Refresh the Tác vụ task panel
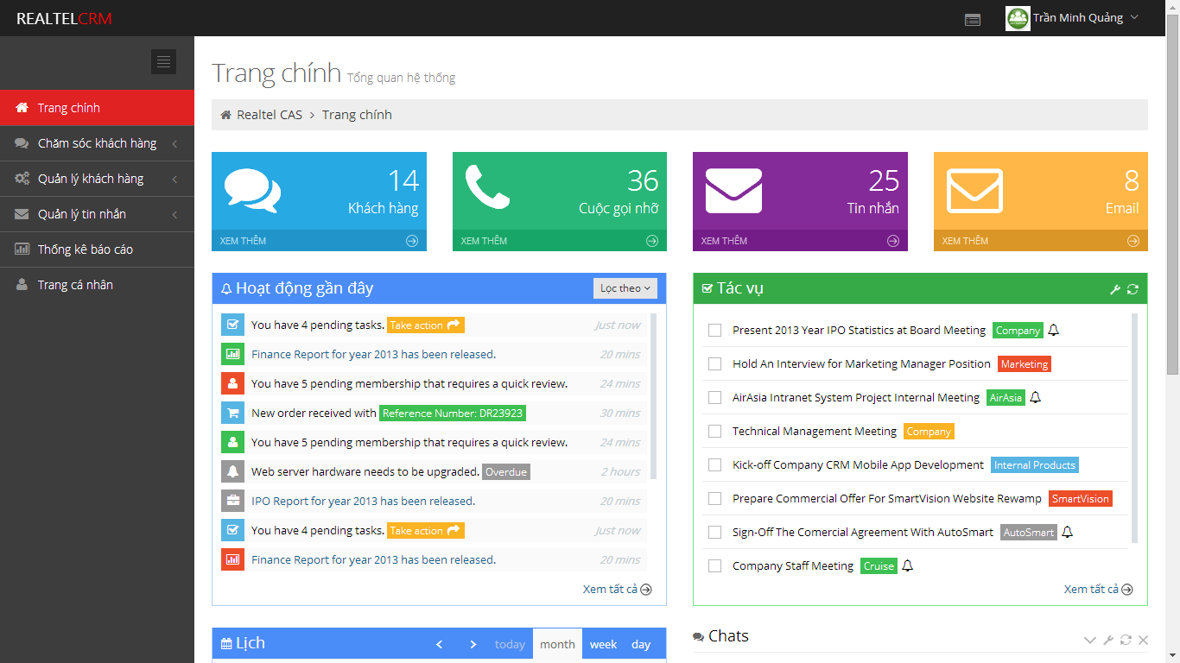The width and height of the screenshot is (1180, 663). pyautogui.click(x=1132, y=289)
